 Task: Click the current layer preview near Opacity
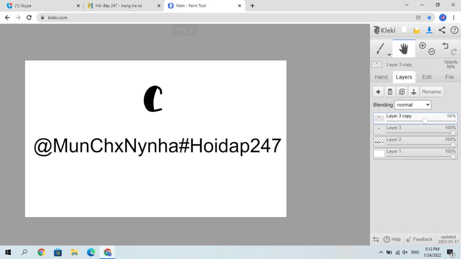(377, 64)
